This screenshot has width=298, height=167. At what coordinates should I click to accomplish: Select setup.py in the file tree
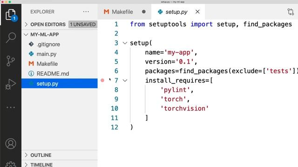(60, 83)
